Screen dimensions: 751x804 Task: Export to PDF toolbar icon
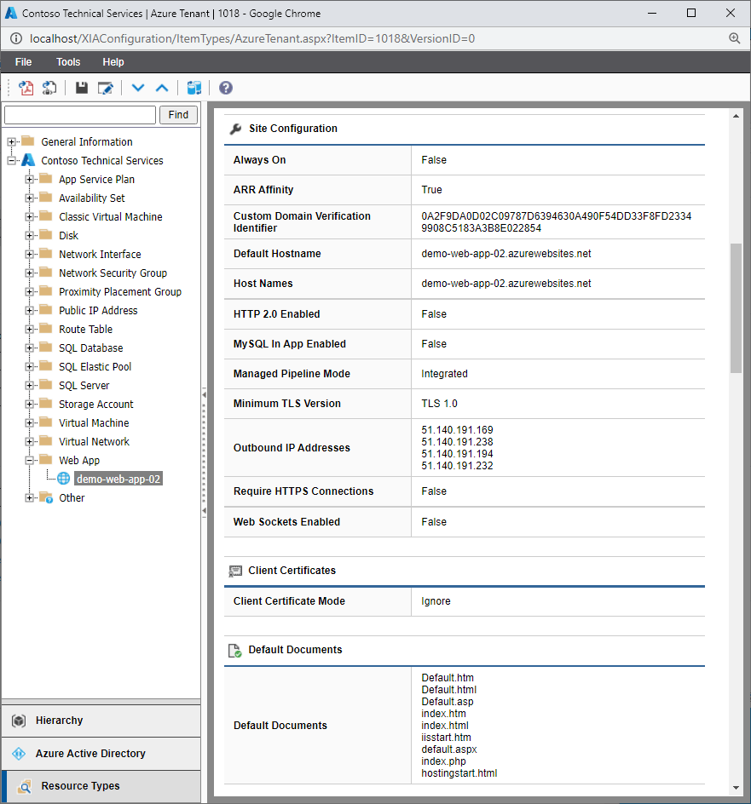pos(26,88)
